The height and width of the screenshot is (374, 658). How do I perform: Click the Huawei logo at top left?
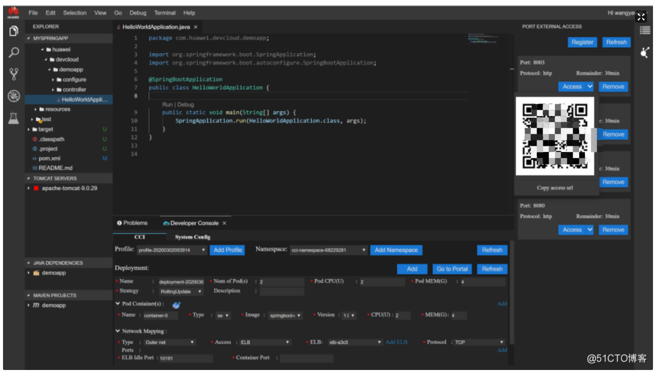pyautogui.click(x=13, y=13)
